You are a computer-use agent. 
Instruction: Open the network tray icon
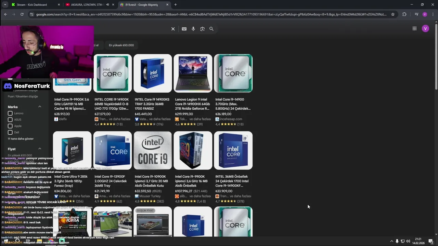402,241
